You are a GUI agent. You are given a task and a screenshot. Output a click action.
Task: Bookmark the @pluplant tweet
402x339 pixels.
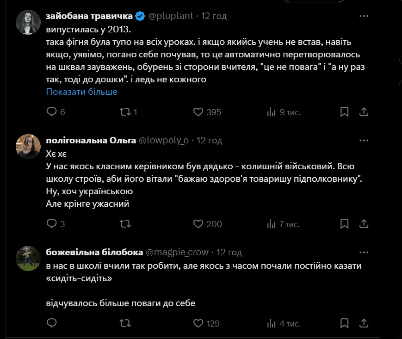tap(344, 112)
